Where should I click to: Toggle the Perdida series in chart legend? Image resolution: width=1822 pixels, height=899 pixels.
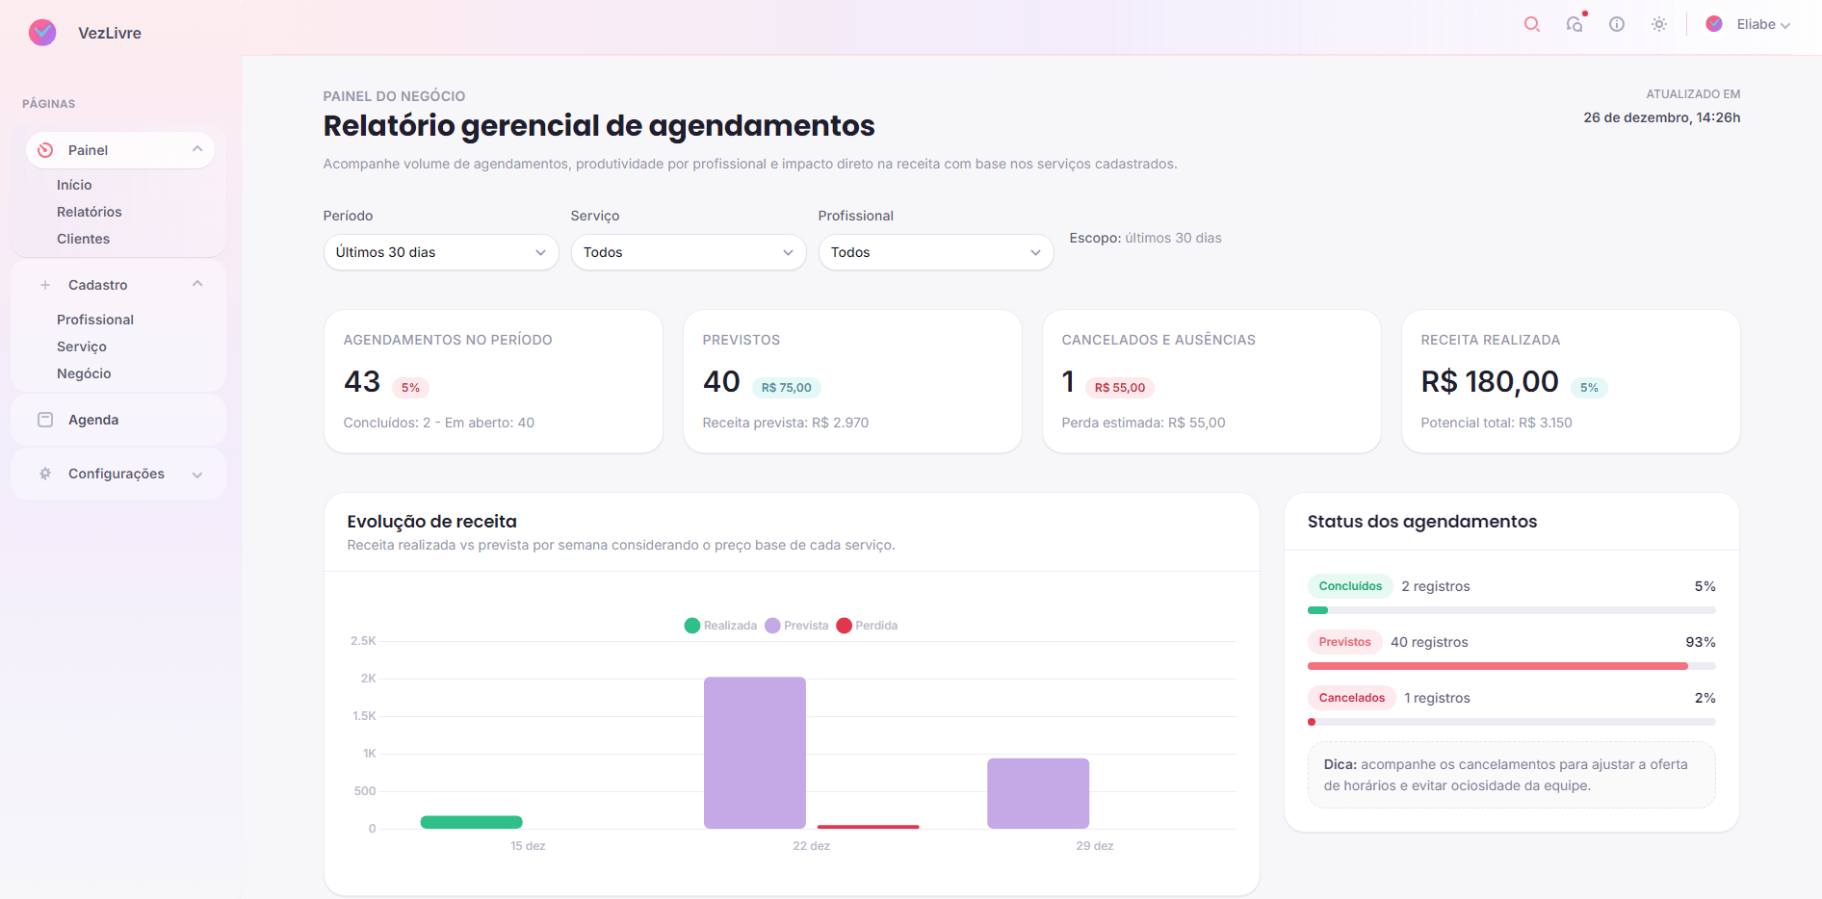coord(867,625)
